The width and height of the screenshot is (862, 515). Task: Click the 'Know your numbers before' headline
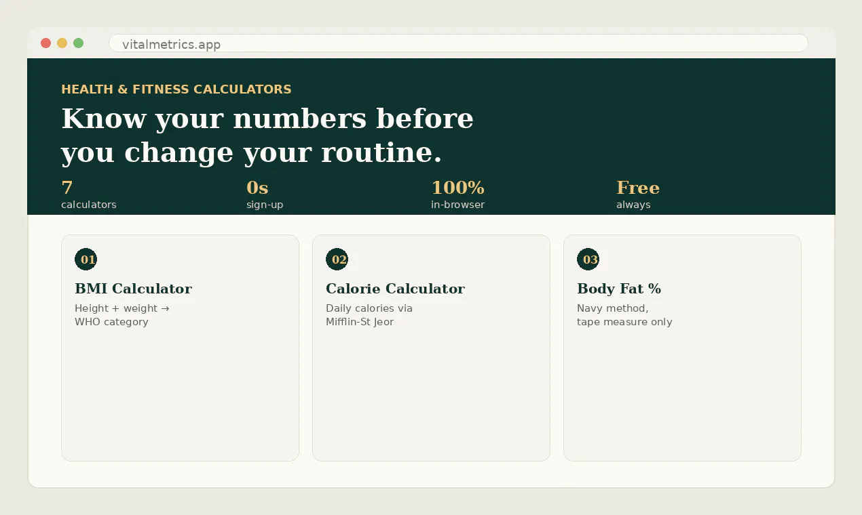pos(267,119)
